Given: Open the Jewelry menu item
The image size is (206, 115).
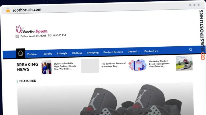Looking at the screenshot, I should click(x=48, y=54).
